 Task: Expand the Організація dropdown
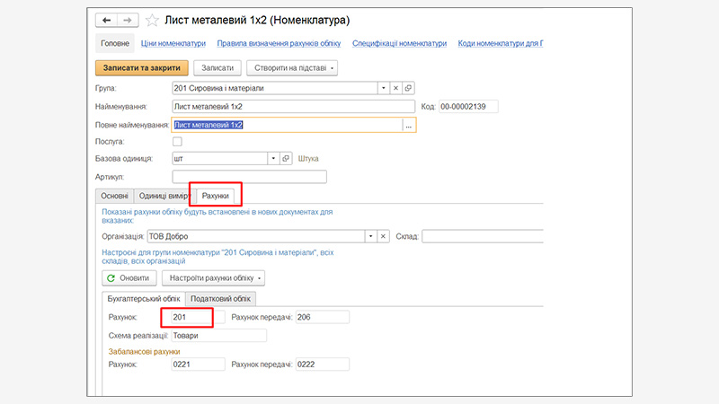click(369, 236)
